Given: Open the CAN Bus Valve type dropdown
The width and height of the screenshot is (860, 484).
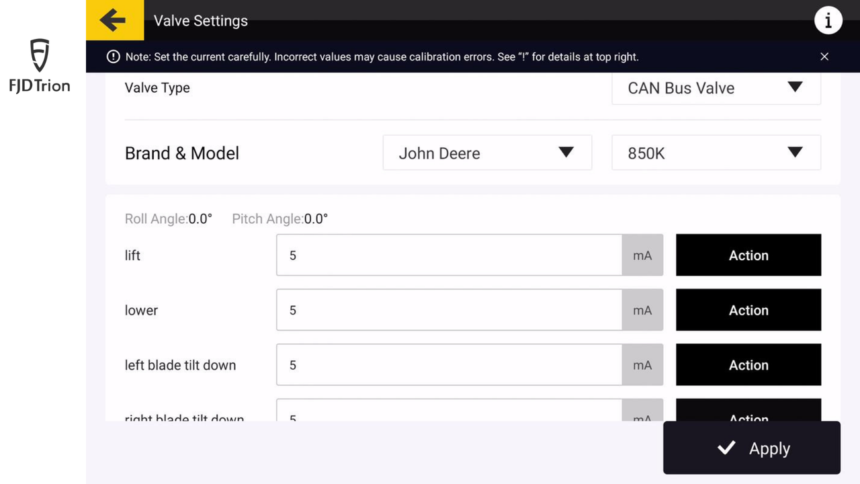Looking at the screenshot, I should [716, 88].
